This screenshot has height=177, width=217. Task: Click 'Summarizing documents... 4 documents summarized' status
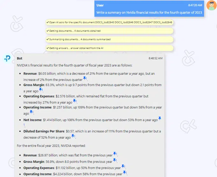coord(109,39)
